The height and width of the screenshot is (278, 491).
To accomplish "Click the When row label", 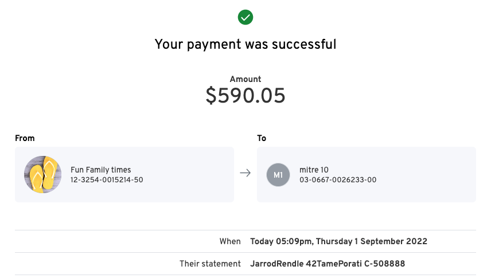I will [230, 241].
